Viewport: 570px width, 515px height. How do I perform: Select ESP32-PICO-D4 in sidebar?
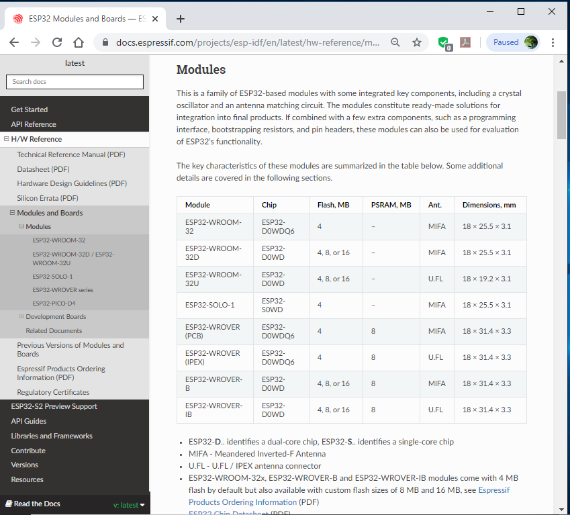(54, 303)
